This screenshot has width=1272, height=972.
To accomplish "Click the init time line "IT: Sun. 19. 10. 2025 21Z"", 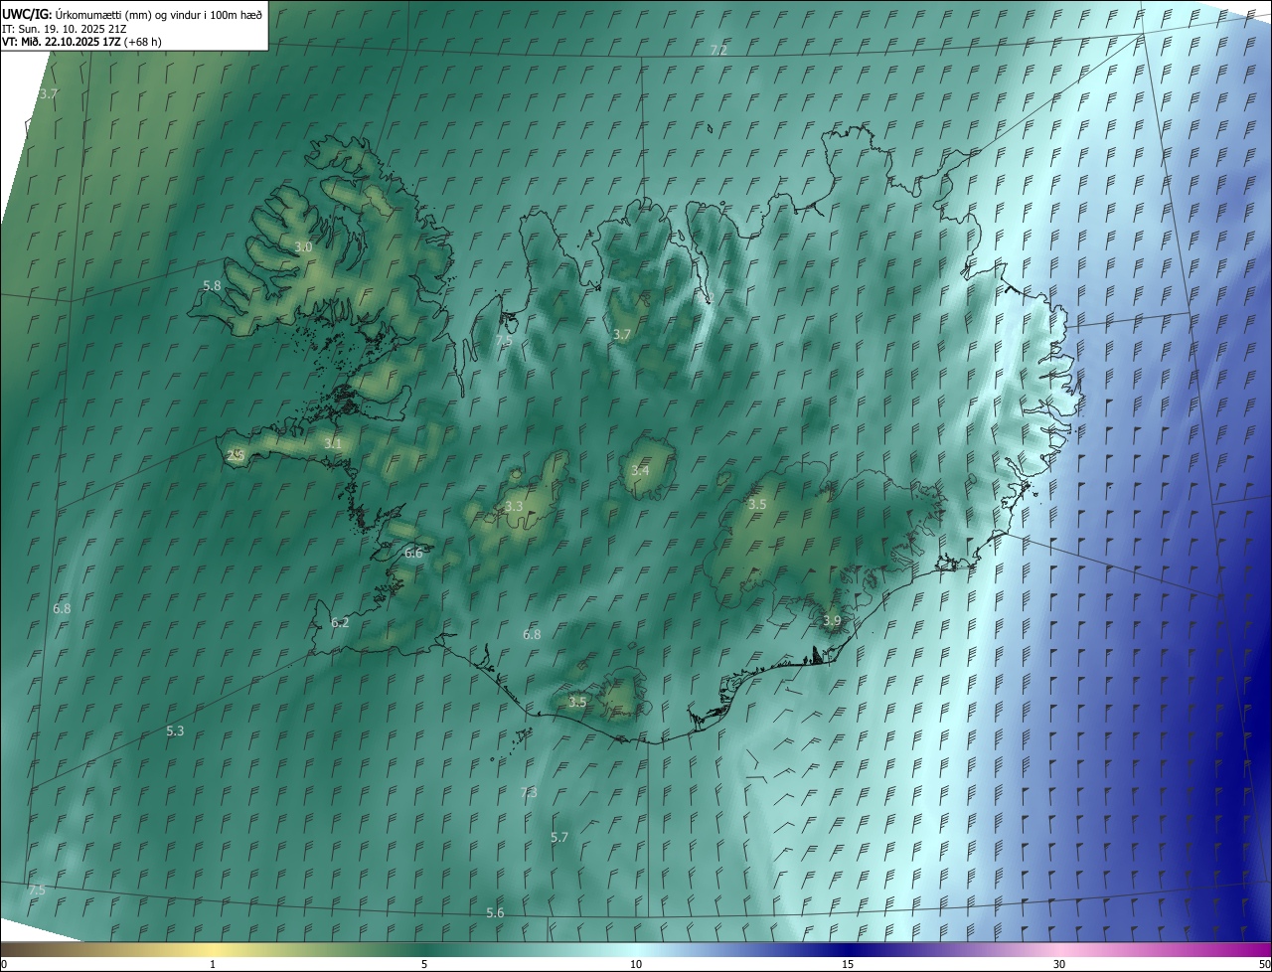I will click(x=65, y=28).
